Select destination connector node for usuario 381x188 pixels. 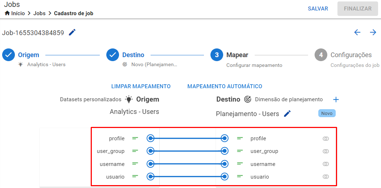pos(225,177)
